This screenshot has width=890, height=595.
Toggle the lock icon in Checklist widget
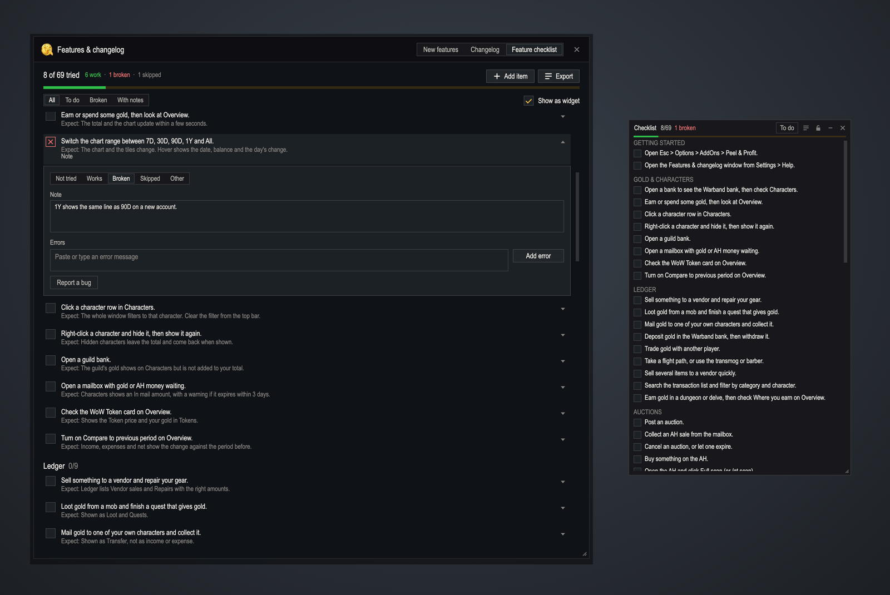pyautogui.click(x=818, y=128)
